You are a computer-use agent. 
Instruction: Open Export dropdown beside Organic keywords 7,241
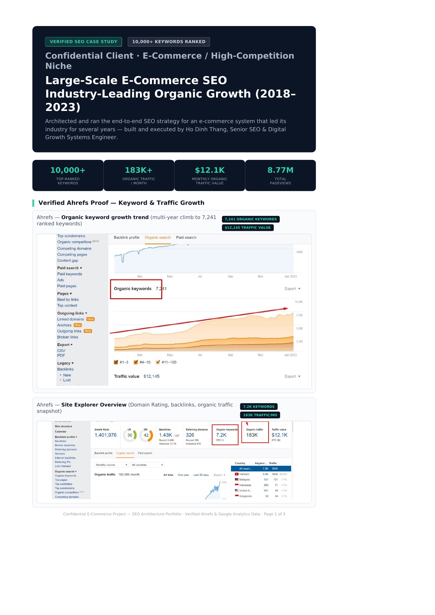292,288
